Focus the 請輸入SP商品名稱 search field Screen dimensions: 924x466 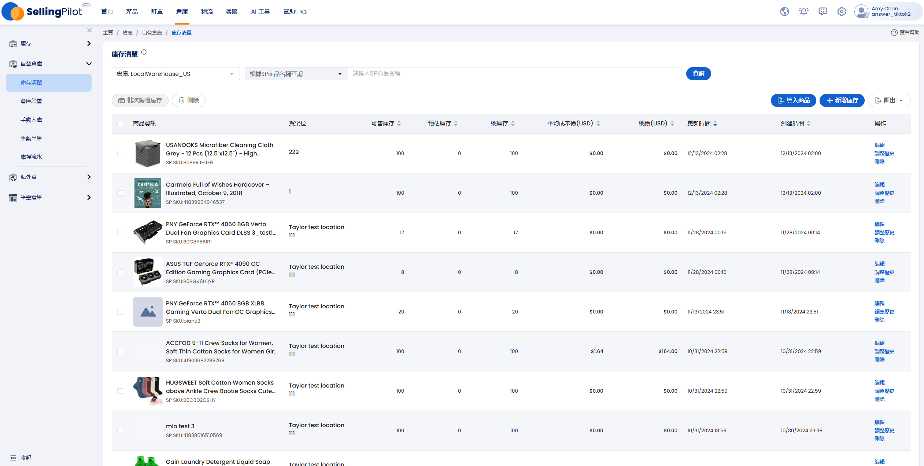[x=514, y=74]
